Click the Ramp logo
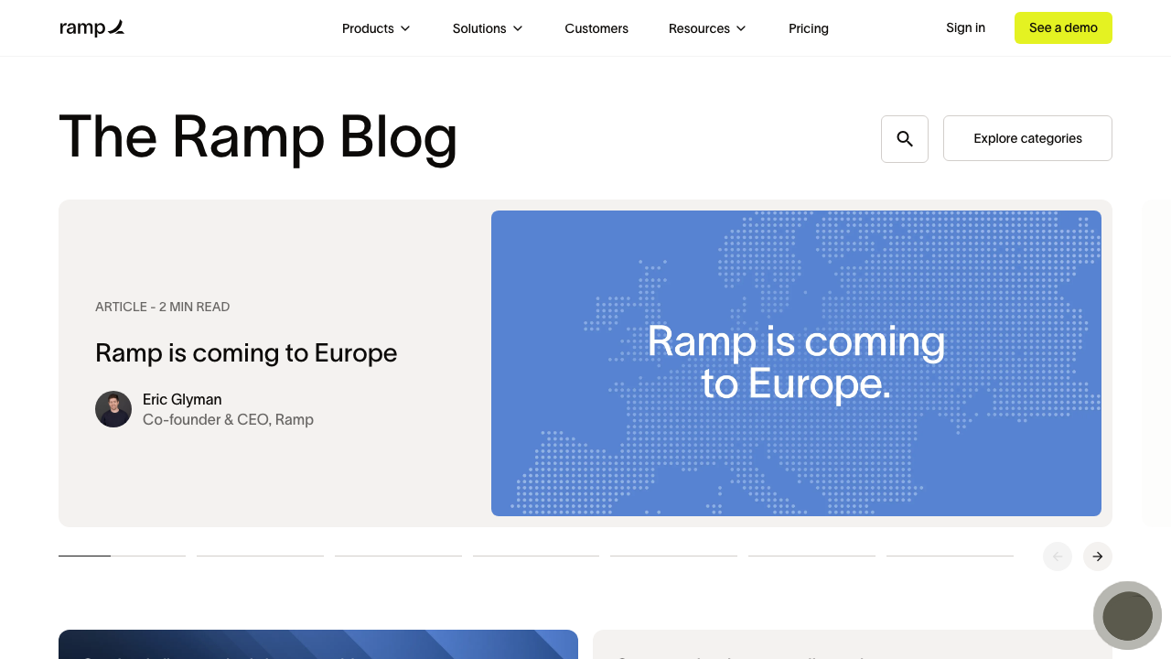Image resolution: width=1171 pixels, height=659 pixels. 91,27
